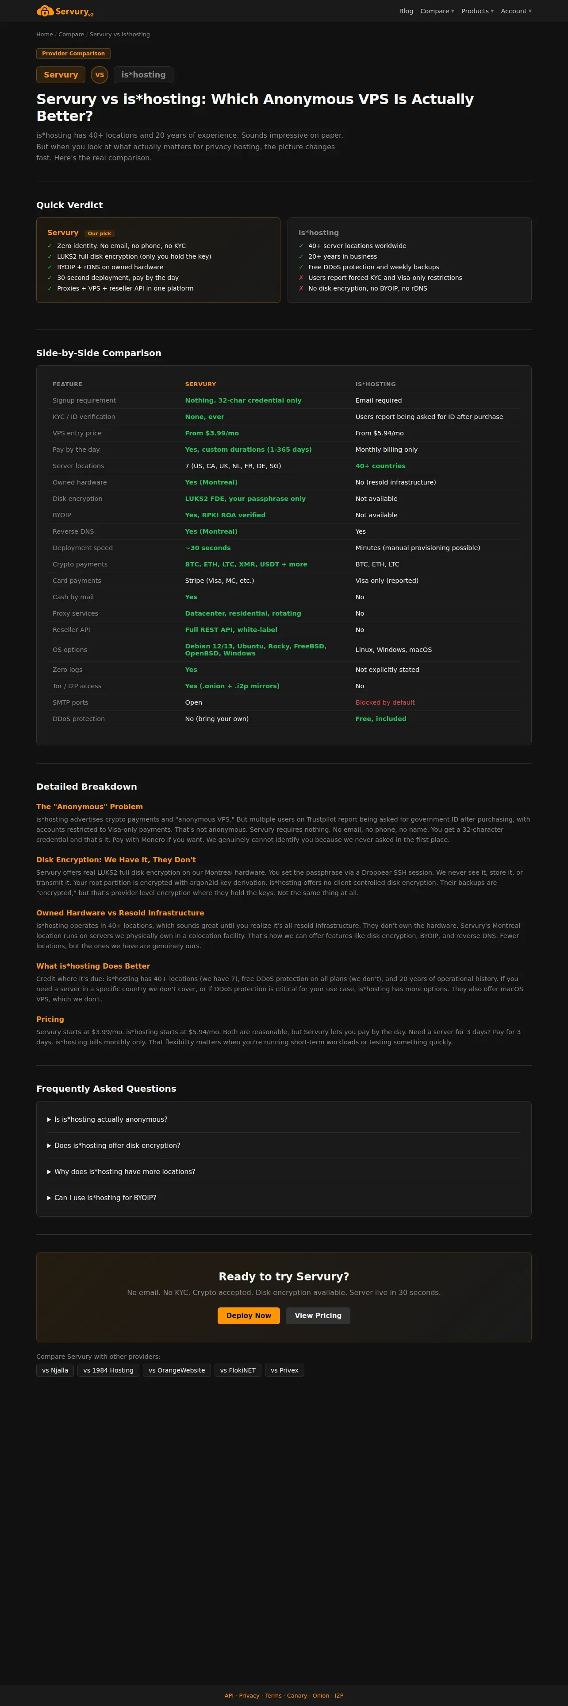Open the Blog link in navigation

tap(406, 11)
